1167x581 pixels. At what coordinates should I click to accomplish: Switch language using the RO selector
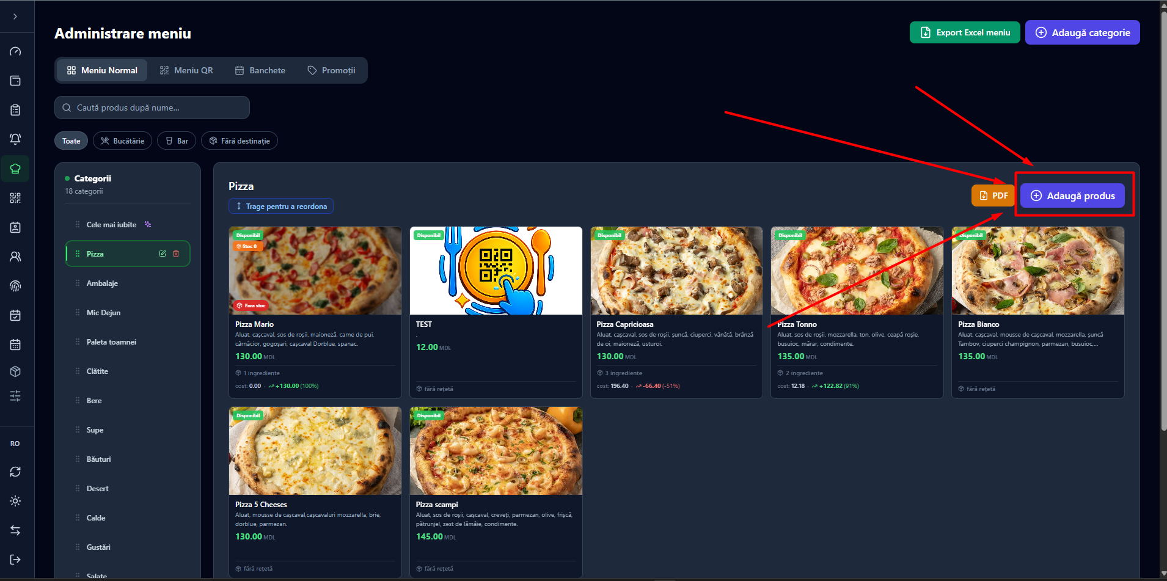click(x=15, y=444)
